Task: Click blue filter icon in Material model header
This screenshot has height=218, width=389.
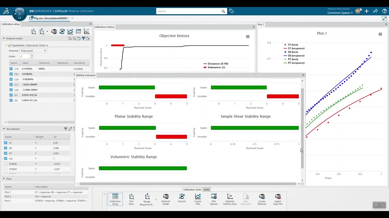Action: click(x=83, y=38)
